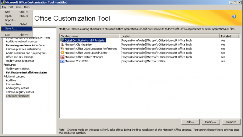Choose Exit from the File menu
The image size is (243, 137).
point(17,35)
